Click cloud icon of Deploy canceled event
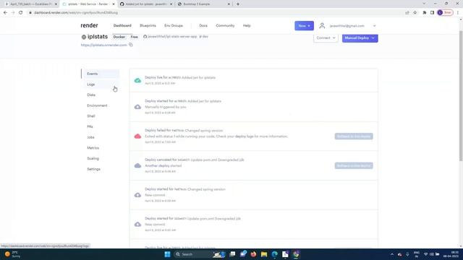Screen dimensions: 463x260 point(137,165)
